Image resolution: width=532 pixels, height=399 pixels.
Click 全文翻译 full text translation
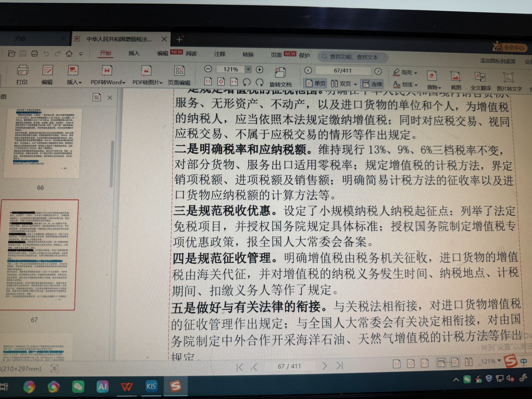(x=480, y=81)
